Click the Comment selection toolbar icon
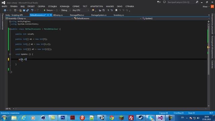Screen dimensions: 215x121 tap(108, 10)
